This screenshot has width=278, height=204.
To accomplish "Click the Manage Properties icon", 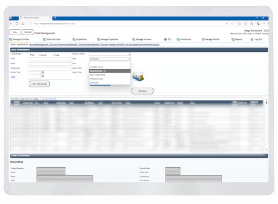I will (98, 40).
